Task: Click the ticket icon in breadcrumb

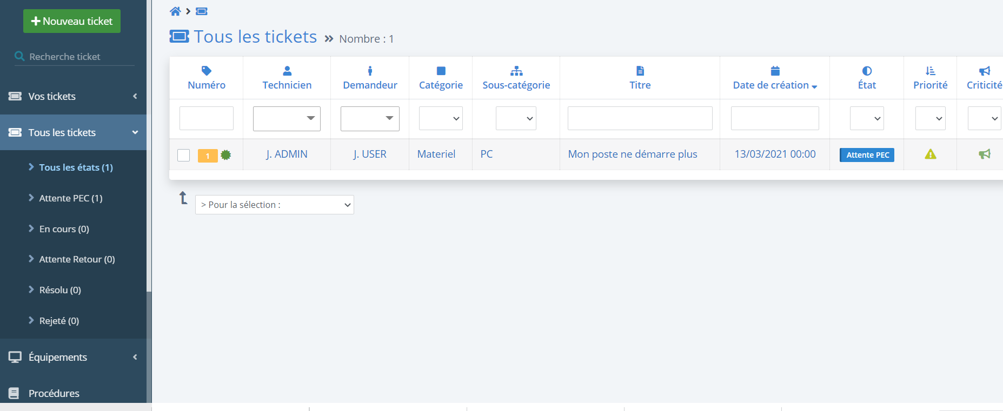Action: pos(202,11)
